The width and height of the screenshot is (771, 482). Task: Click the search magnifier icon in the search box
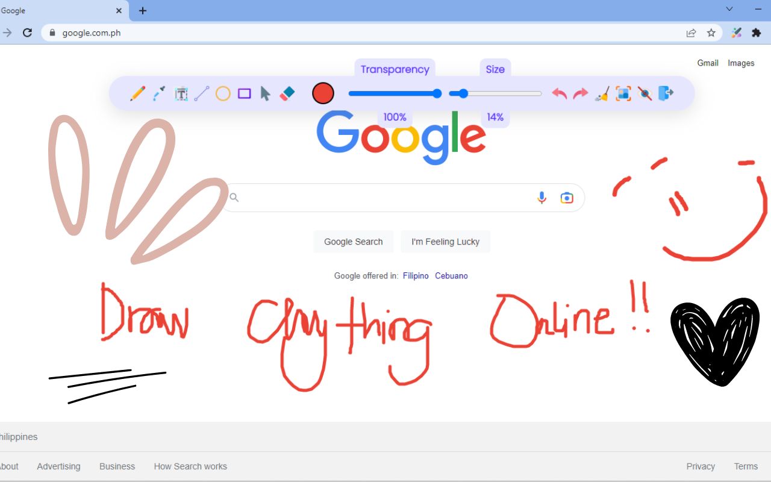(234, 198)
